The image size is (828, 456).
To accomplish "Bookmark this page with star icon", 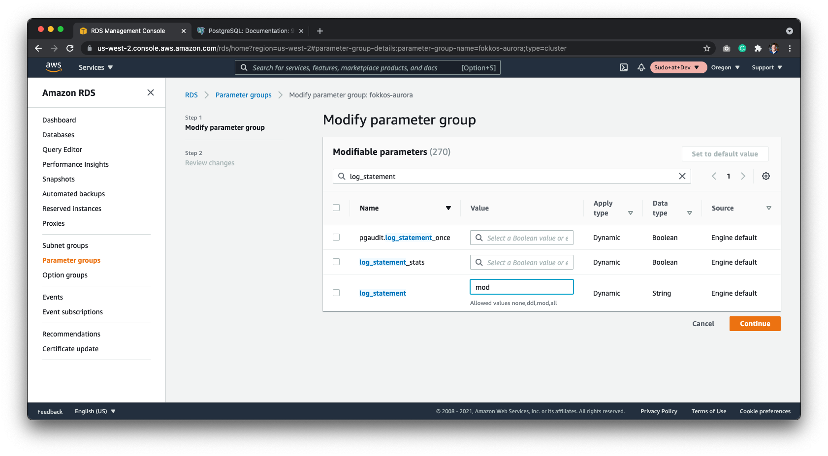I will [707, 48].
